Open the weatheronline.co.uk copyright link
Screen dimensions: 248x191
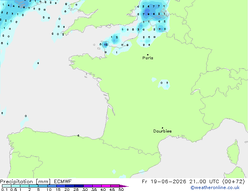[215, 187]
